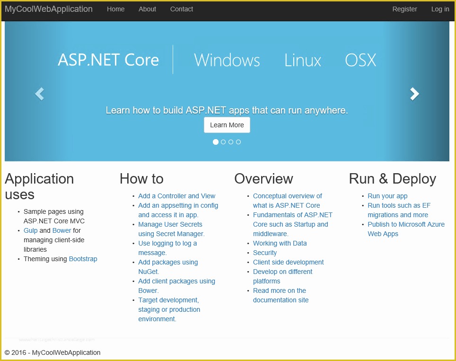The width and height of the screenshot is (456, 361).
Task: Open Publish to Microsoft Azure Web Apps
Action: 406,229
